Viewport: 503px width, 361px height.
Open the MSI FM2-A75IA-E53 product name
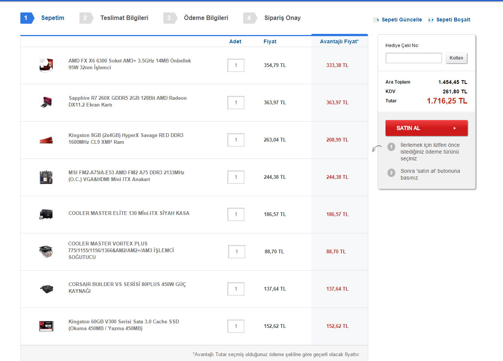(126, 176)
